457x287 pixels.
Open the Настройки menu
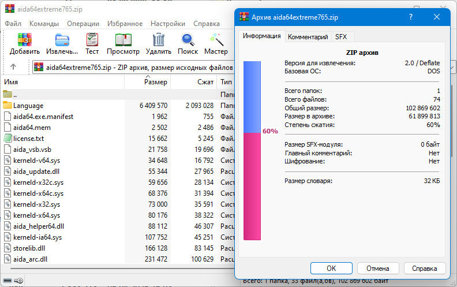pos(167,24)
